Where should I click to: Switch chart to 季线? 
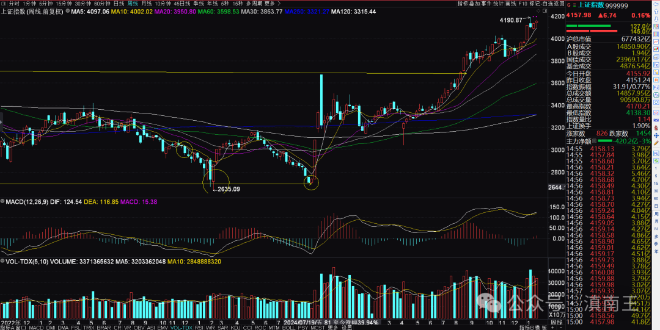(x=199, y=4)
